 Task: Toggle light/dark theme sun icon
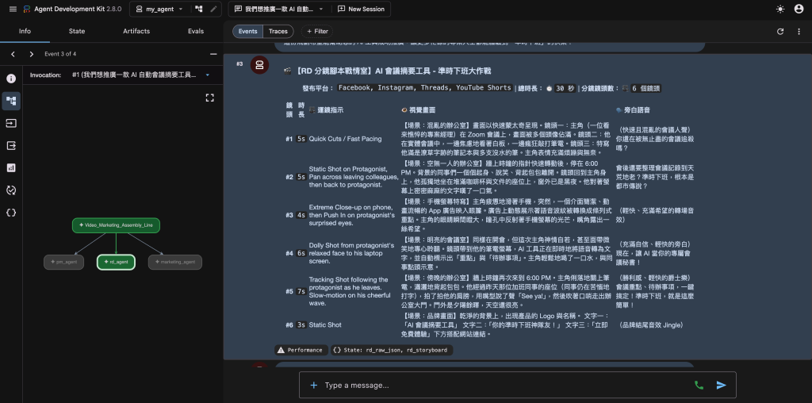[x=780, y=10]
